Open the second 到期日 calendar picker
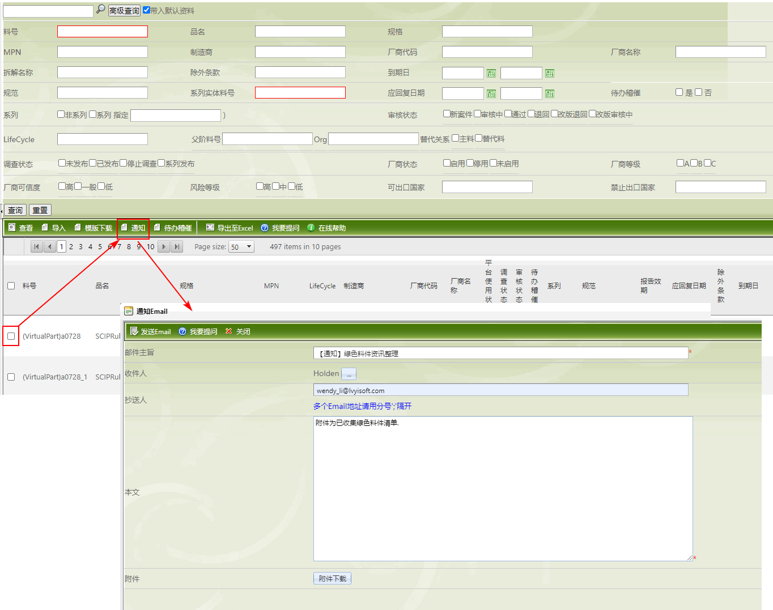The height and width of the screenshot is (610, 773). [x=550, y=73]
